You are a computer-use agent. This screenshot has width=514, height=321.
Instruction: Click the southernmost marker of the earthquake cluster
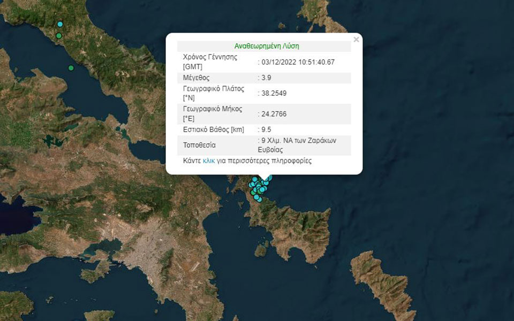click(x=259, y=200)
